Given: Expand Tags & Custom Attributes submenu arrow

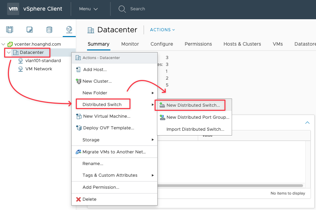Looking at the screenshot, I should pyautogui.click(x=153, y=175).
